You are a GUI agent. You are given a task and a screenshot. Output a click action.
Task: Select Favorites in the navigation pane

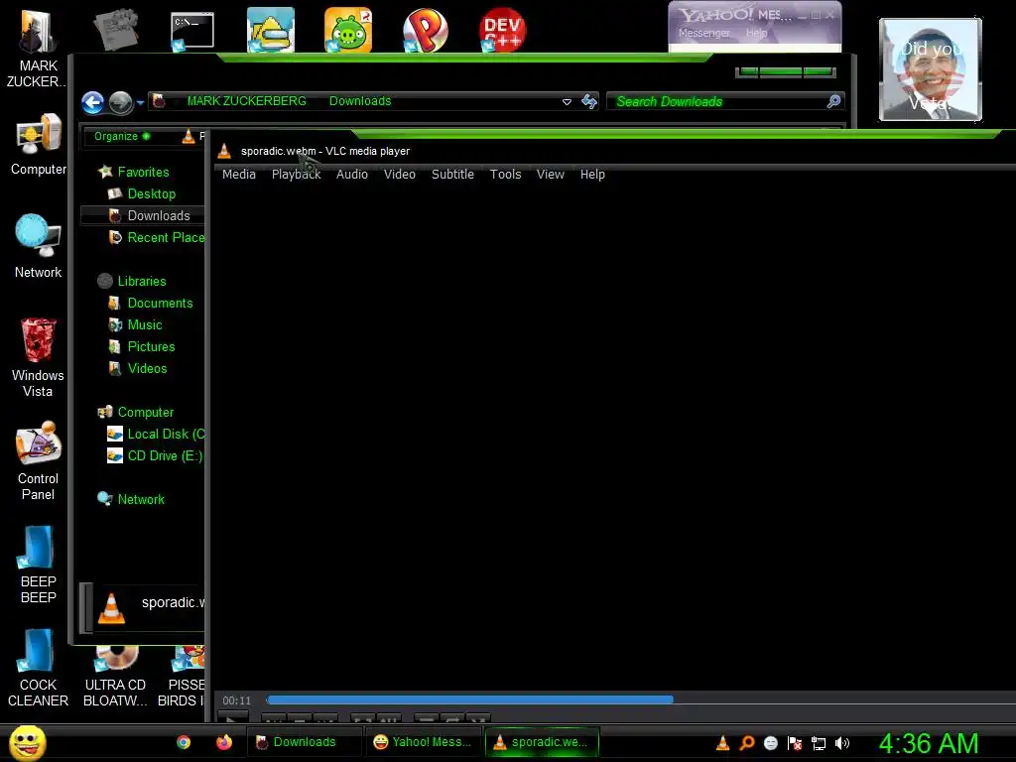143,172
